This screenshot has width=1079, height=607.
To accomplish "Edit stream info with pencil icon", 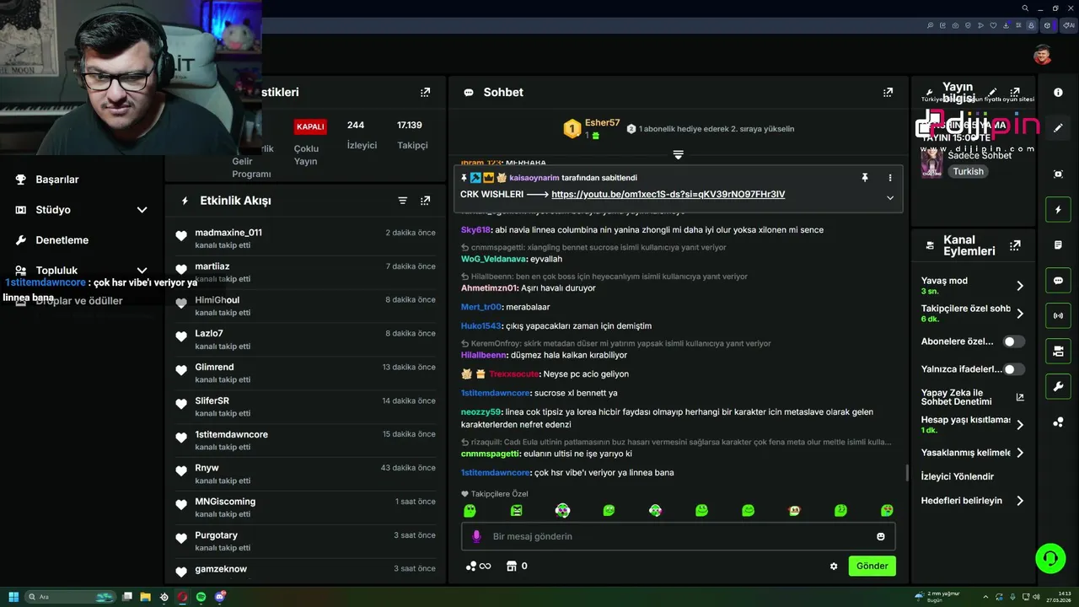I will (x=992, y=92).
